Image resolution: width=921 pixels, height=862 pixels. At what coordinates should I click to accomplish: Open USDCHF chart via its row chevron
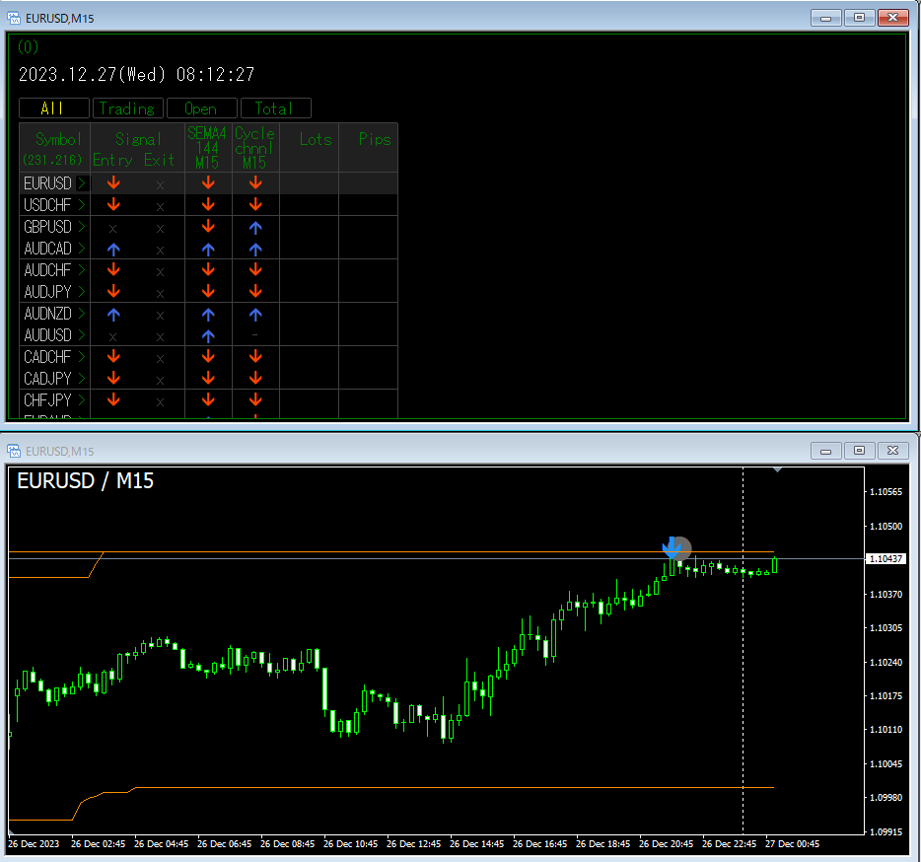[x=82, y=205]
